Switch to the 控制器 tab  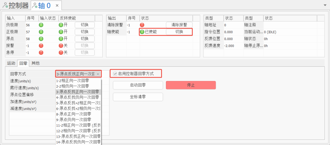pyautogui.click(x=16, y=5)
